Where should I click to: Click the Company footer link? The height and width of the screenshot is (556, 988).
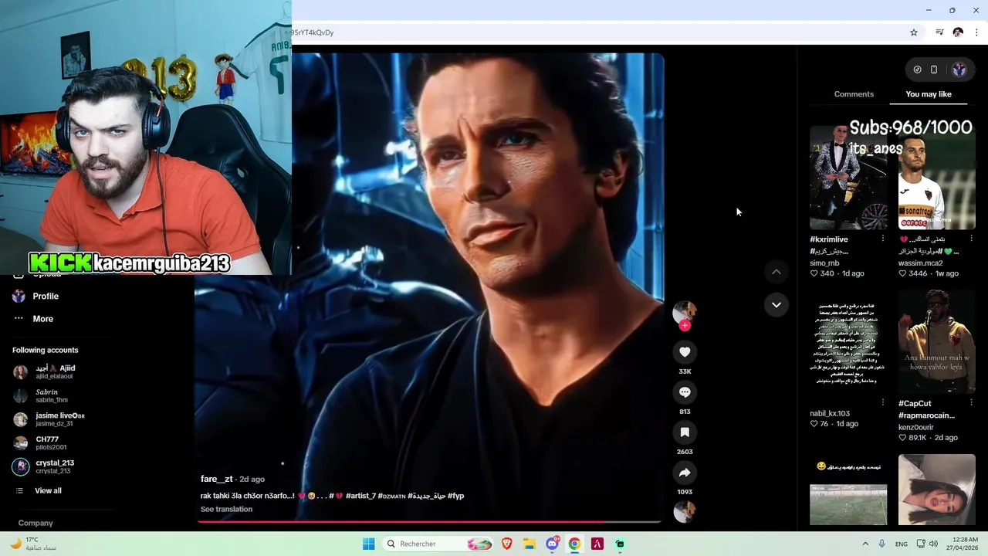tap(36, 524)
